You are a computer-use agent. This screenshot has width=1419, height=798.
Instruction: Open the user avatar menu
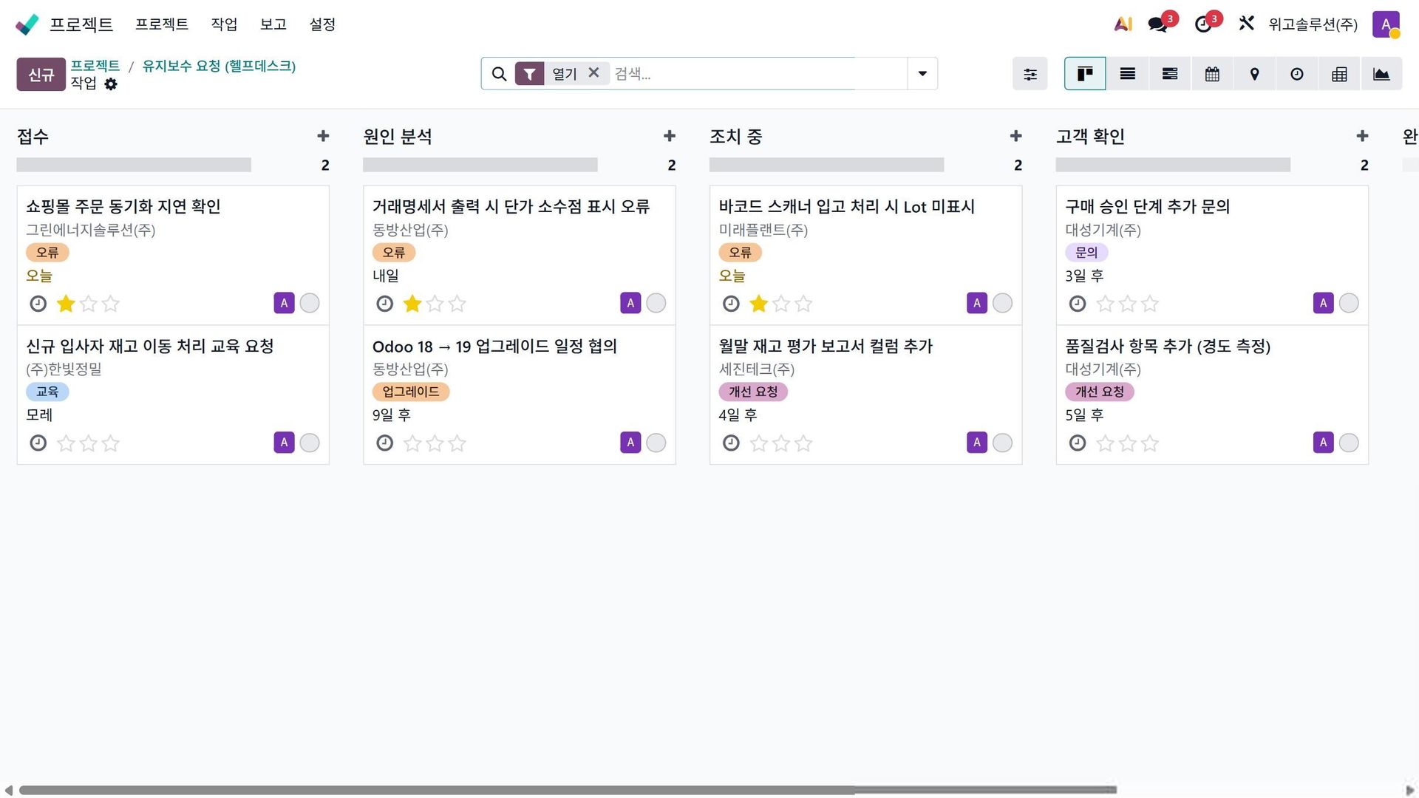coord(1386,24)
